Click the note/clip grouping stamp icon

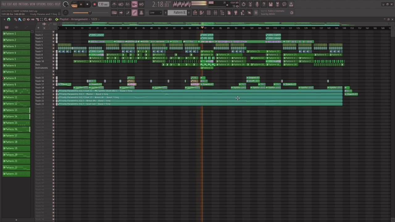coord(141,13)
